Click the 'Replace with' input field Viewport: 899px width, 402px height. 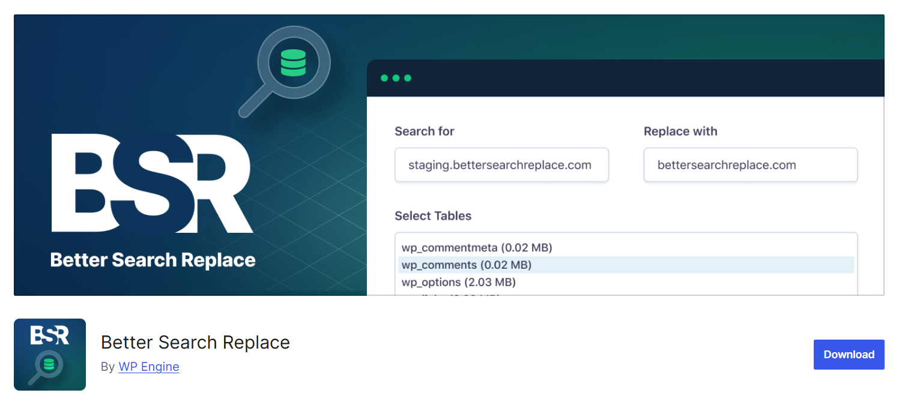tap(750, 165)
